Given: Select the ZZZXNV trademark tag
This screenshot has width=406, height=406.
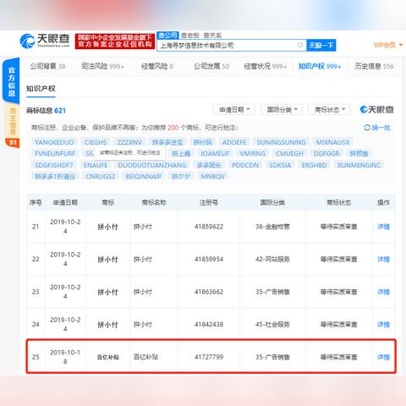Looking at the screenshot, I should point(129,142).
